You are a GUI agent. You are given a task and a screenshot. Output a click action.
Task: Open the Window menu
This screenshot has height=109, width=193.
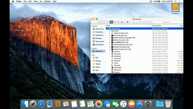[x=47, y=1]
